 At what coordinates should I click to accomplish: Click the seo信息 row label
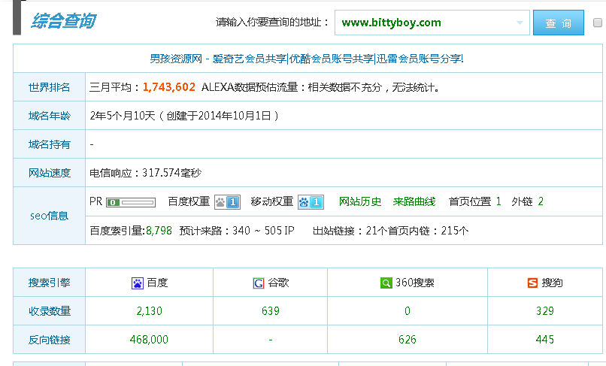tap(49, 216)
